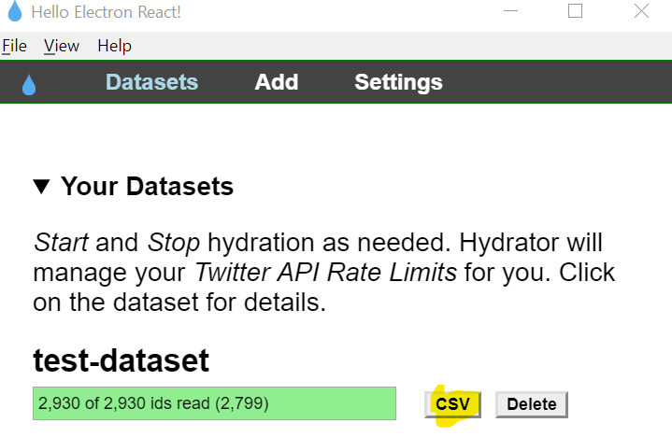Open the View menu
The height and width of the screenshot is (437, 672).
coord(62,46)
